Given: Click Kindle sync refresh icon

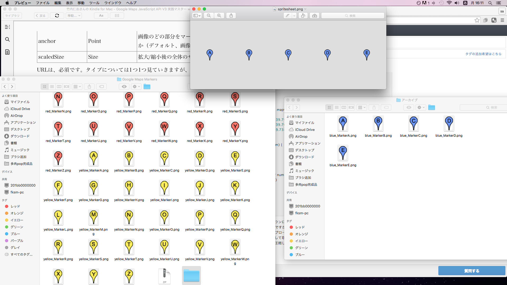Looking at the screenshot, I should click(x=57, y=16).
